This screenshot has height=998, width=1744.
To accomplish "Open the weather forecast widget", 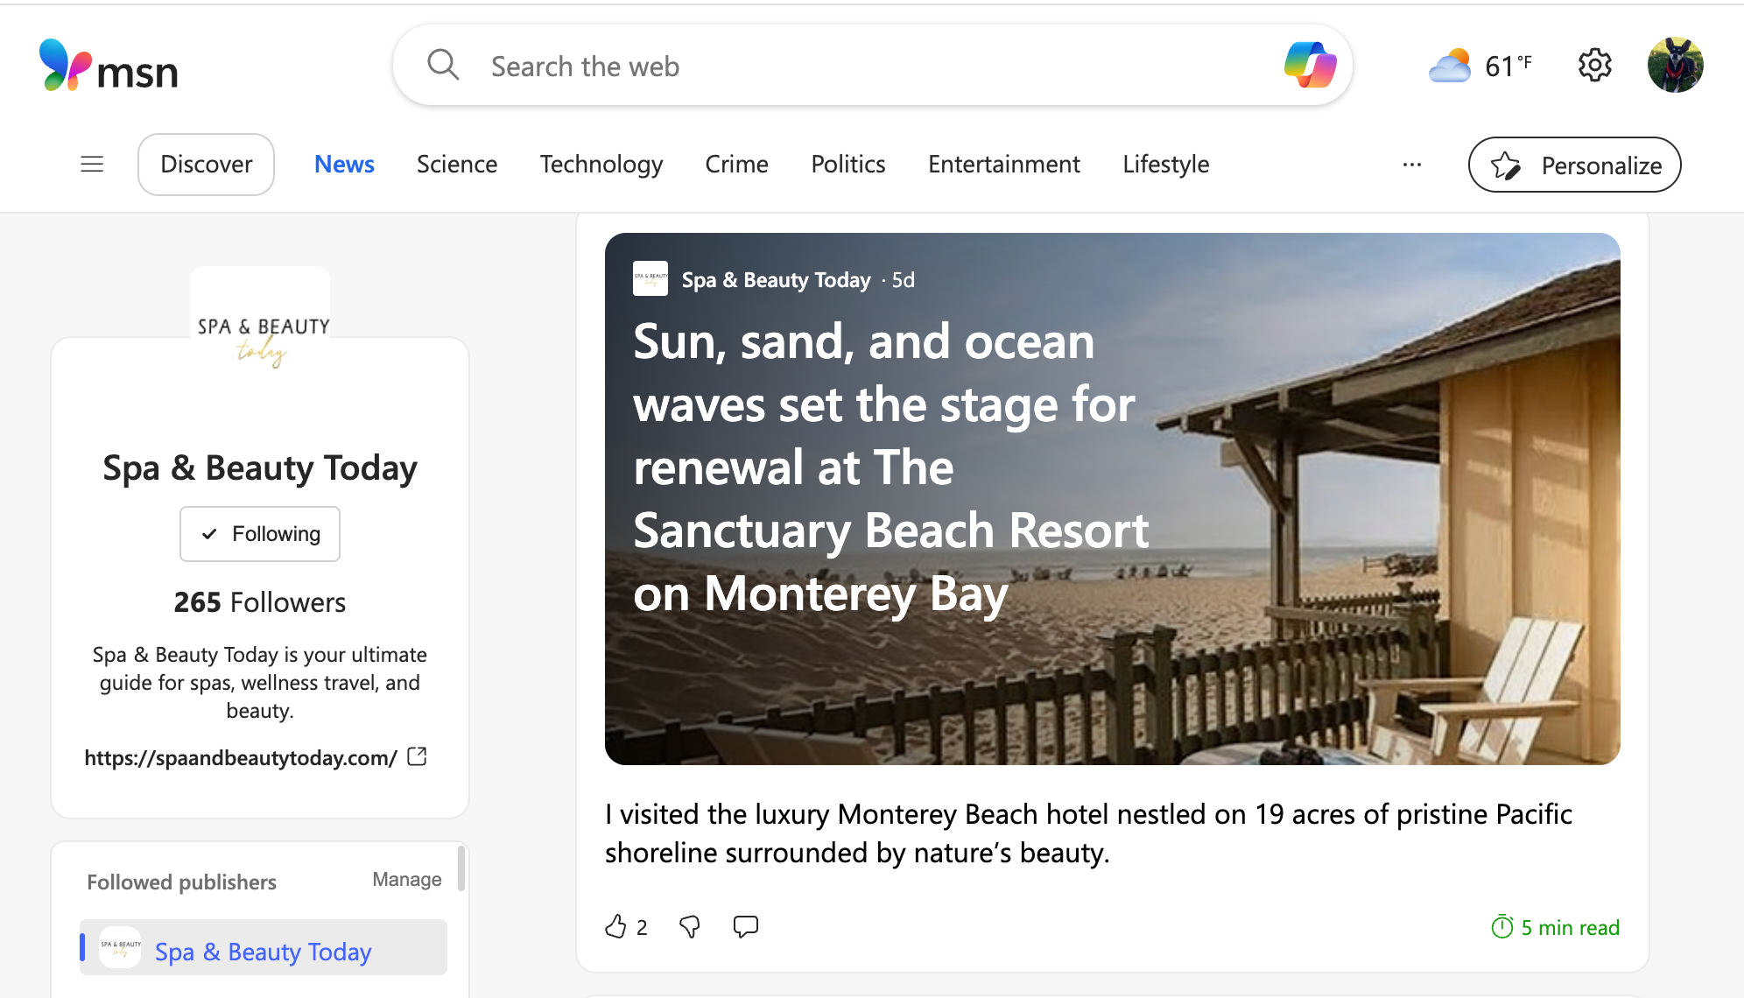I will pyautogui.click(x=1480, y=66).
